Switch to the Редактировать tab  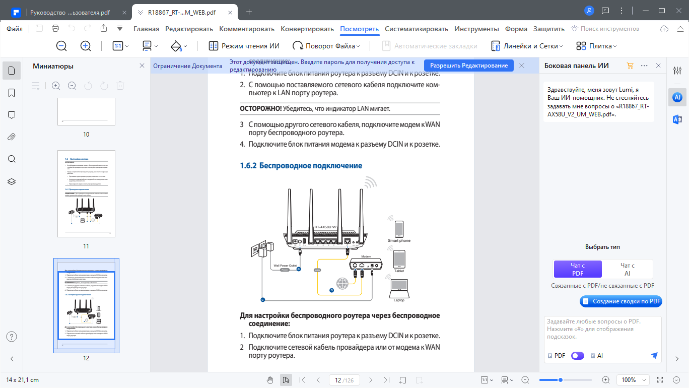coord(189,29)
